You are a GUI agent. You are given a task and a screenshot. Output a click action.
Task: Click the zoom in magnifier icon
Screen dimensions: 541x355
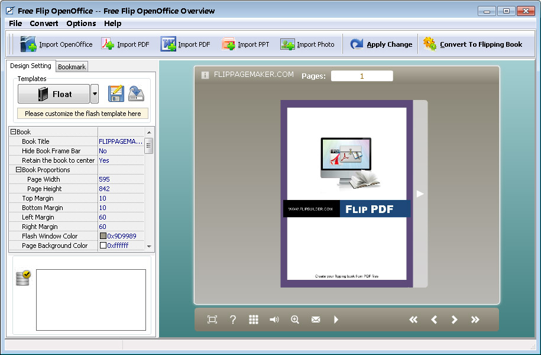pyautogui.click(x=295, y=319)
